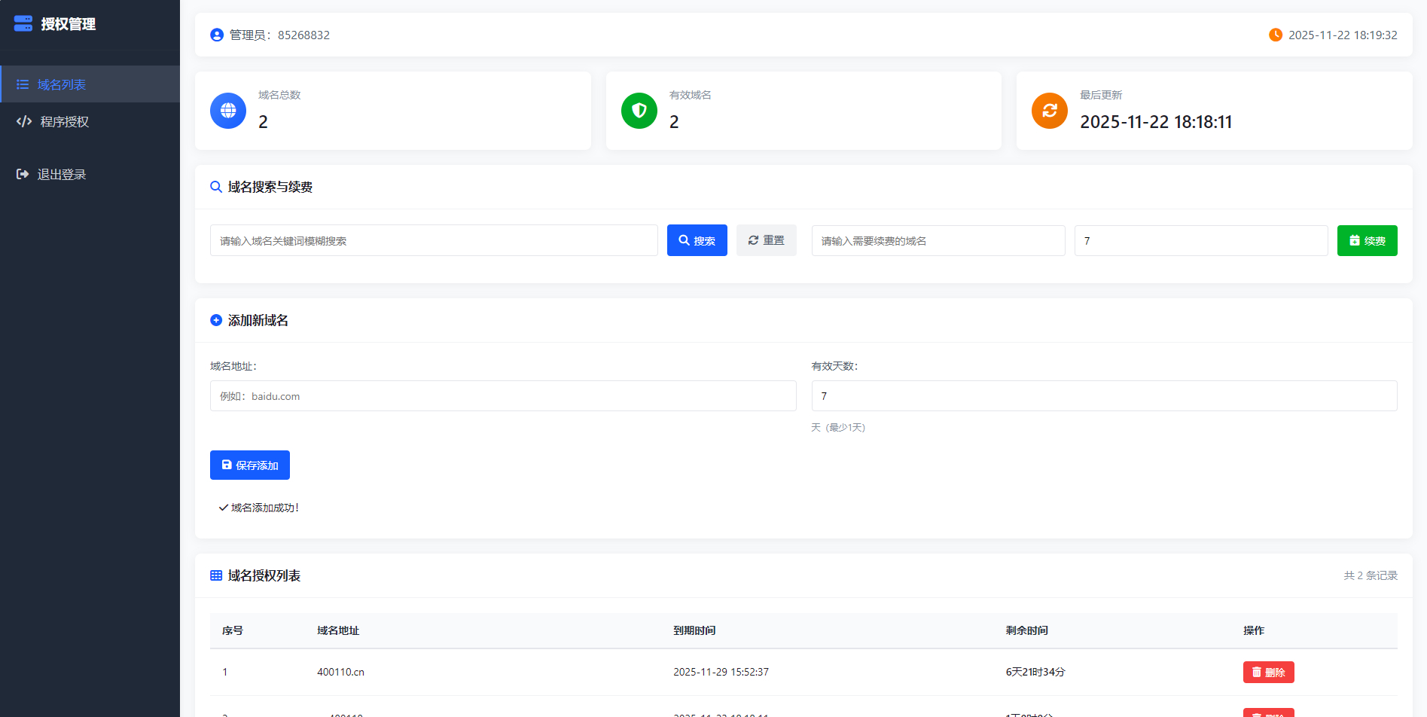This screenshot has height=717, width=1427.
Task: Click the orange refresh 最后更新 icon
Action: (1050, 111)
